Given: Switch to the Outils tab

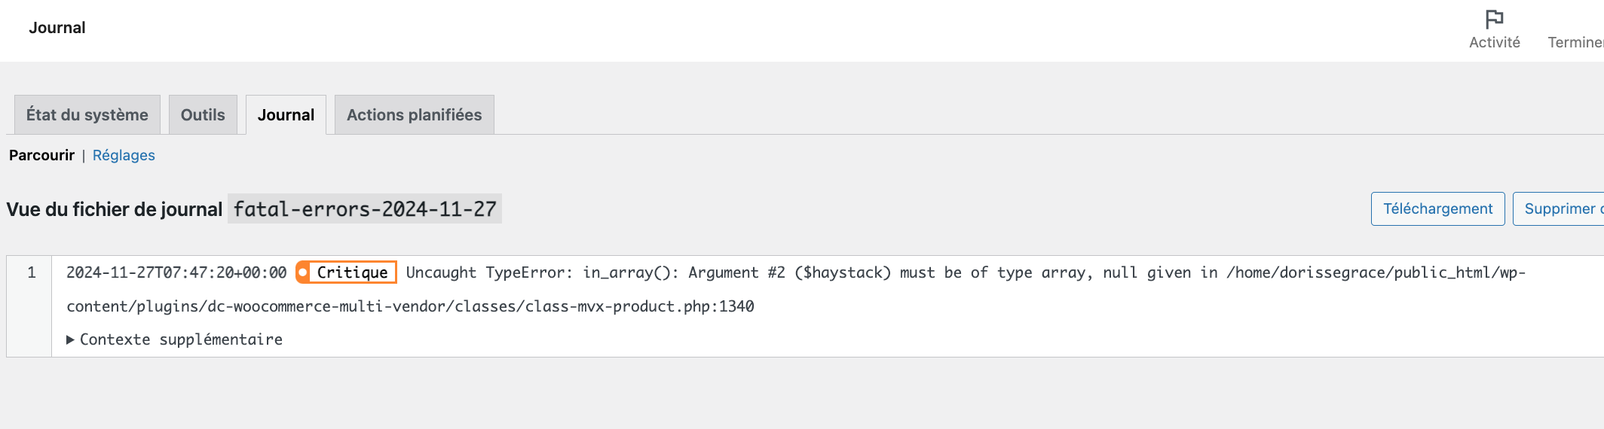Looking at the screenshot, I should tap(203, 114).
